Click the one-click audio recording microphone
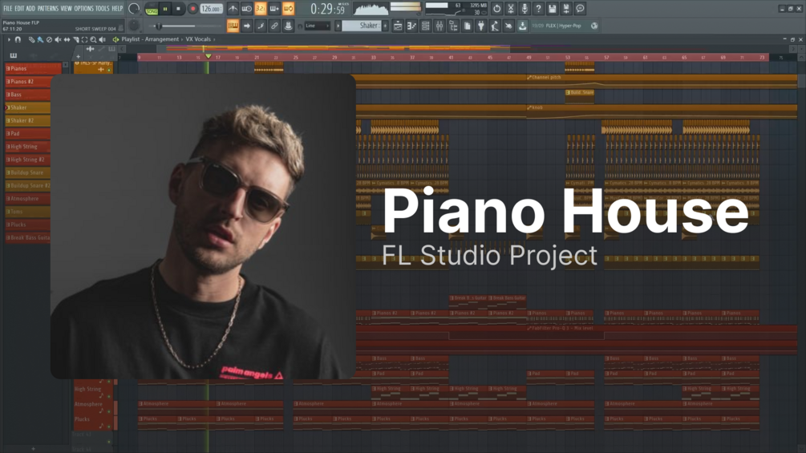Image resolution: width=806 pixels, height=453 pixels. [525, 9]
